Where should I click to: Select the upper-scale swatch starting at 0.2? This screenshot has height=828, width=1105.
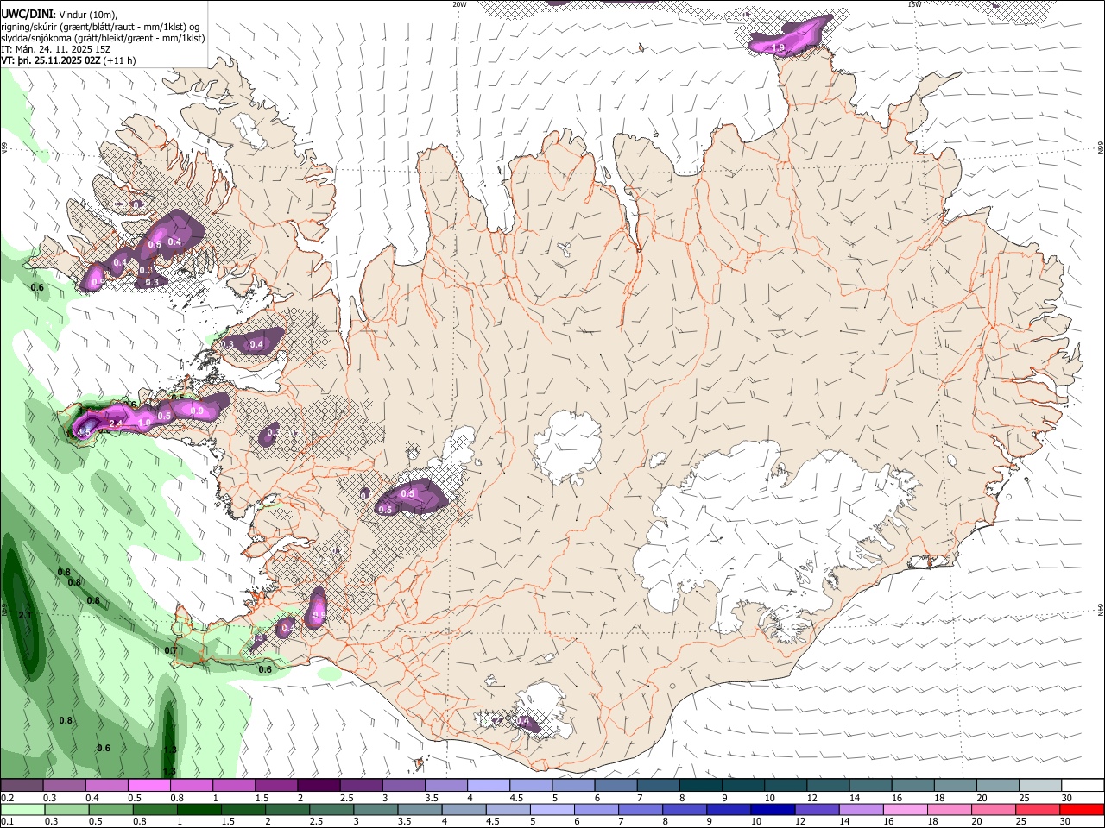click(22, 785)
